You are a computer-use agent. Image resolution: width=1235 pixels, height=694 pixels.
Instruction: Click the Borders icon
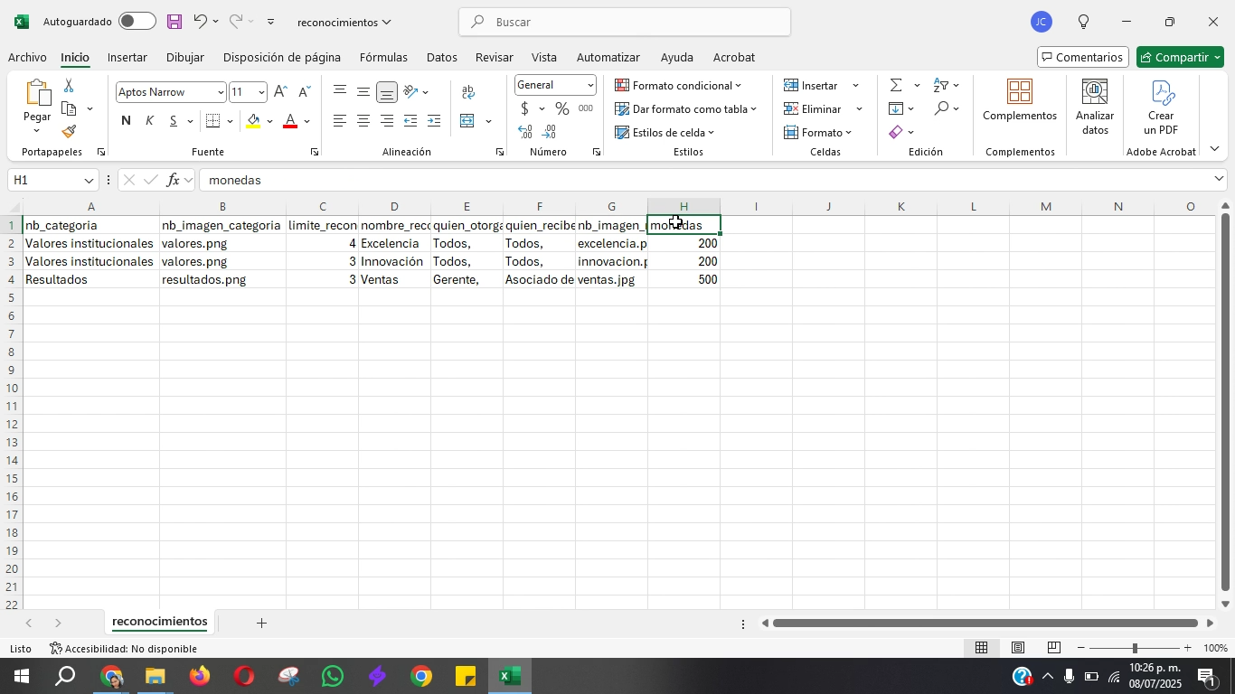pos(213,121)
